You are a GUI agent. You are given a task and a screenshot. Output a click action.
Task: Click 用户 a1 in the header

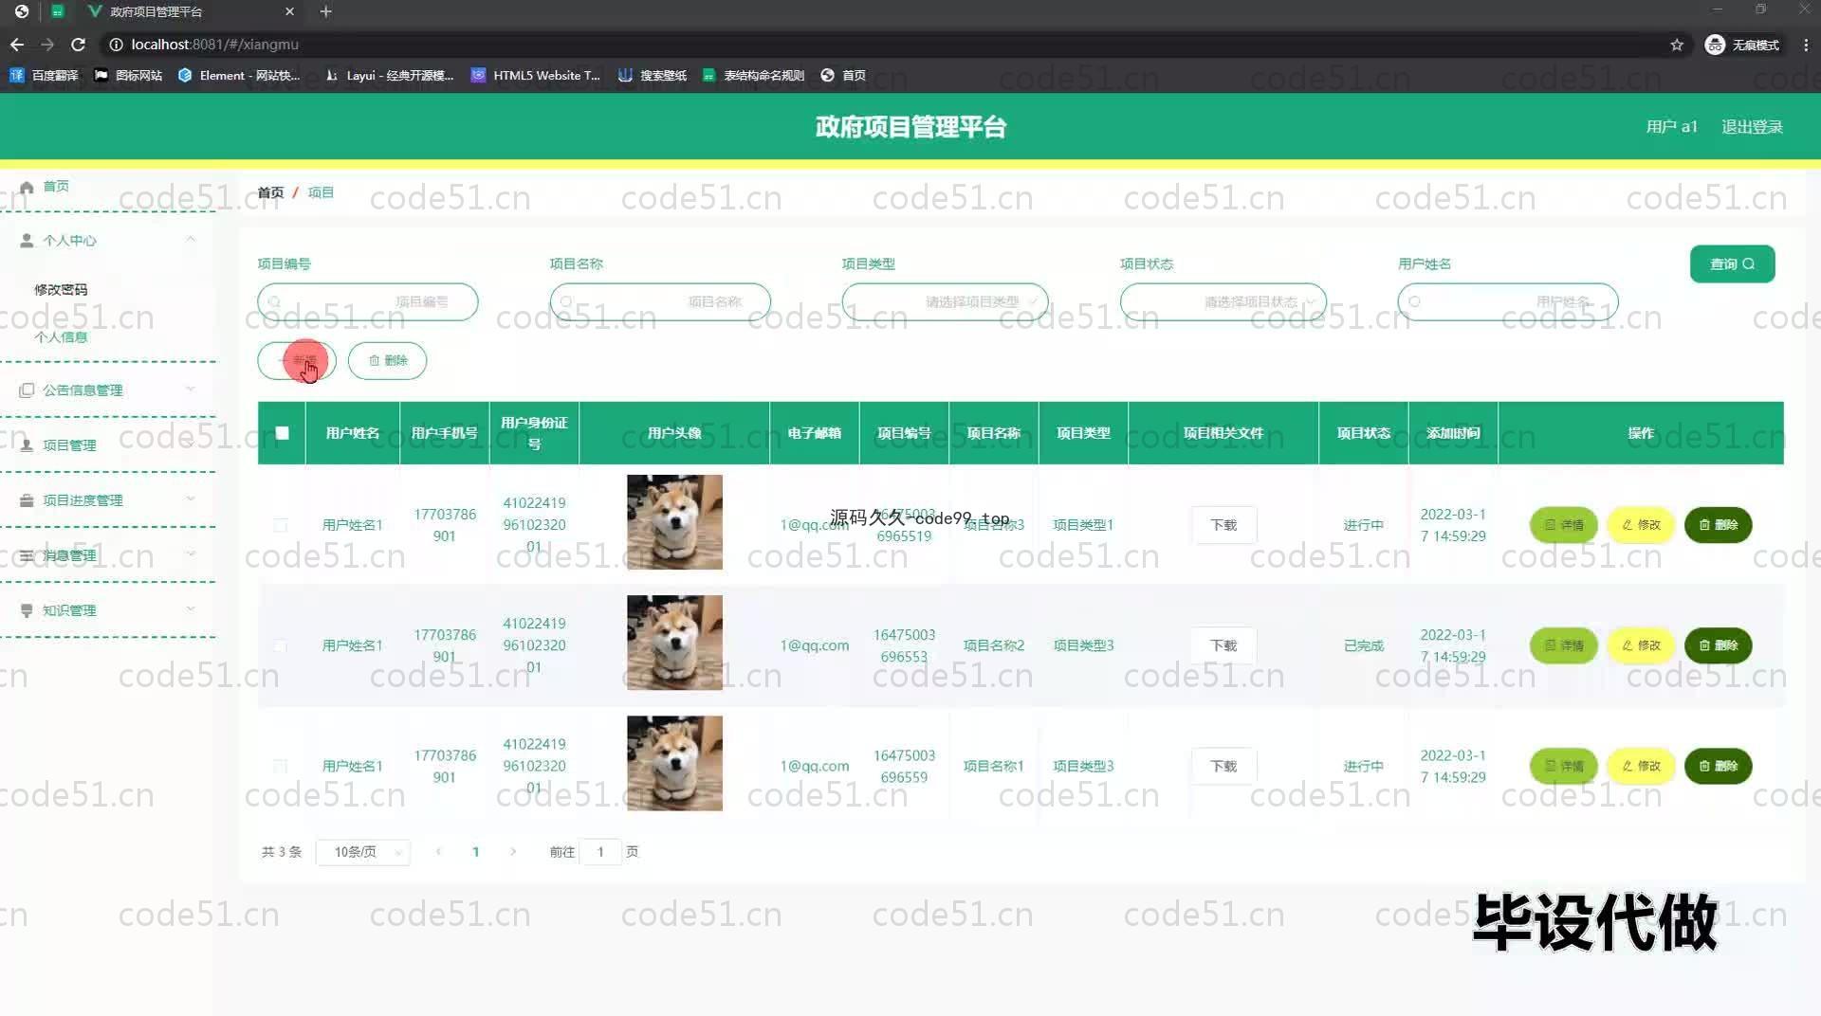click(x=1671, y=126)
